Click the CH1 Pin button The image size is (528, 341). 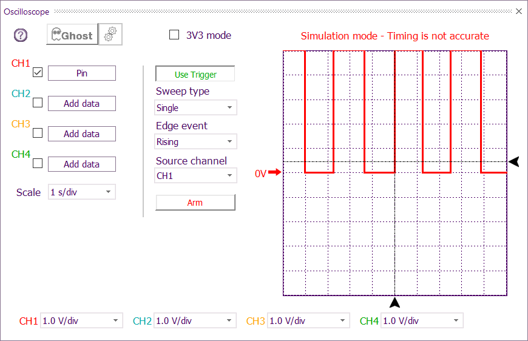[82, 73]
